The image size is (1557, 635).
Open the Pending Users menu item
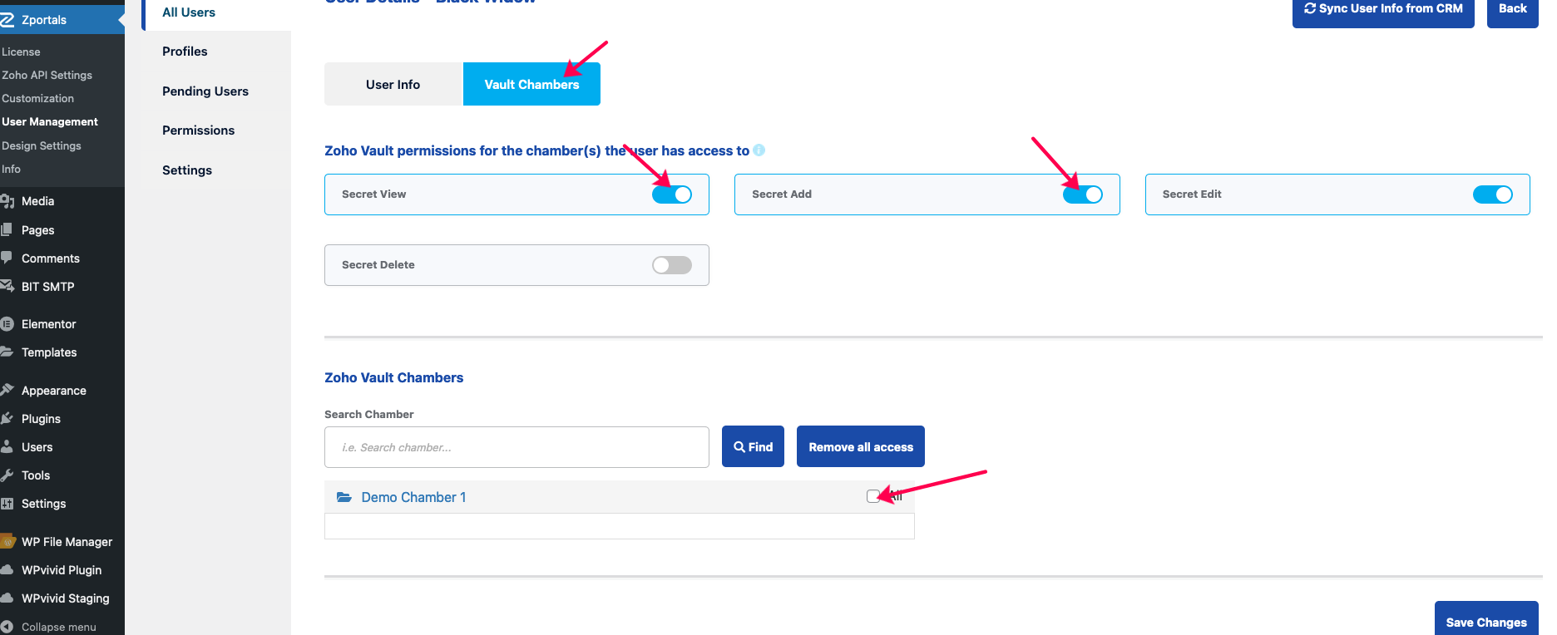[x=205, y=91]
